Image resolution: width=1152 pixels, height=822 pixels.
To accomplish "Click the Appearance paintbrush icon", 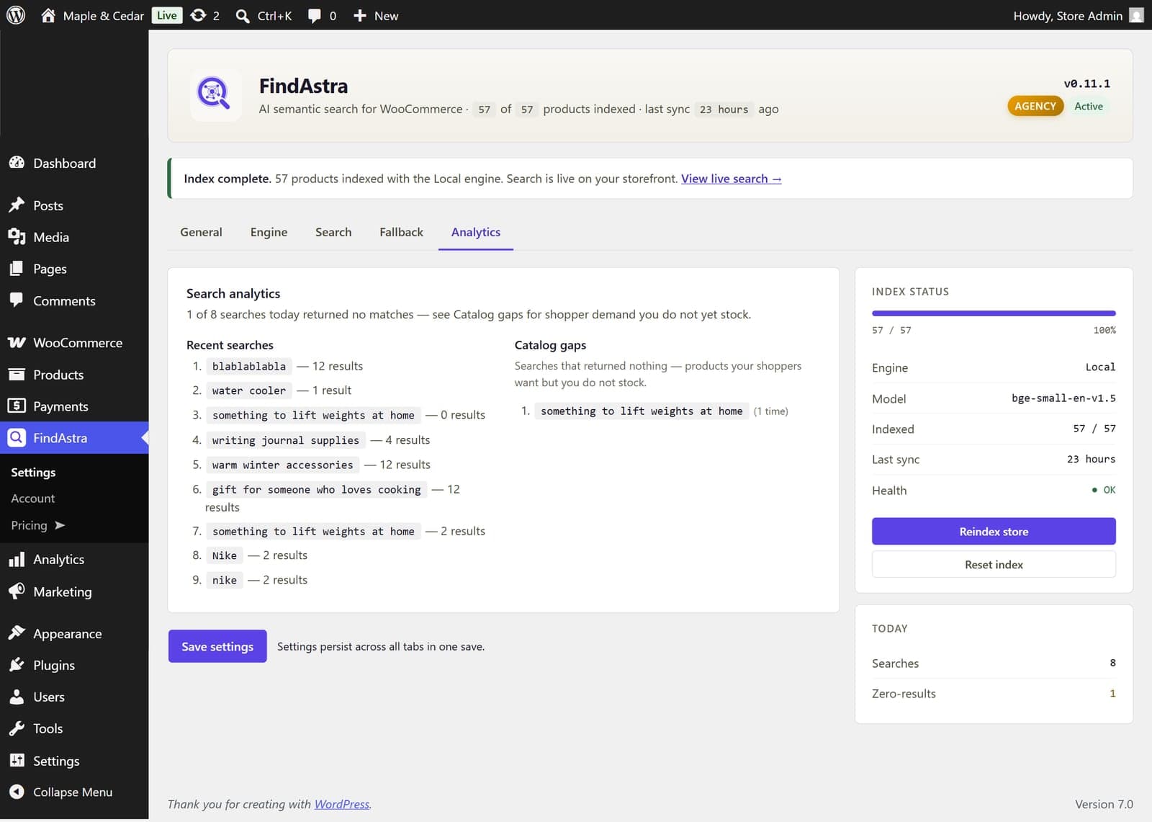I will [x=17, y=633].
